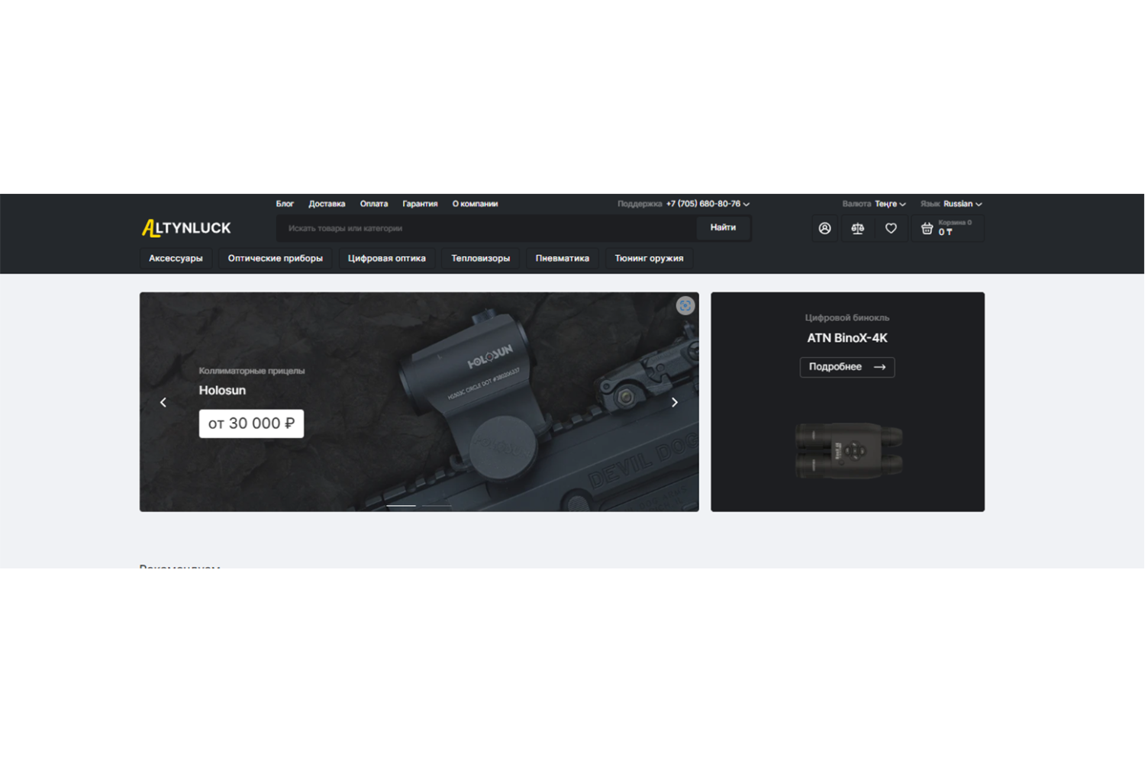
Task: Click the от 30 000 ₽ price button
Action: [x=251, y=423]
